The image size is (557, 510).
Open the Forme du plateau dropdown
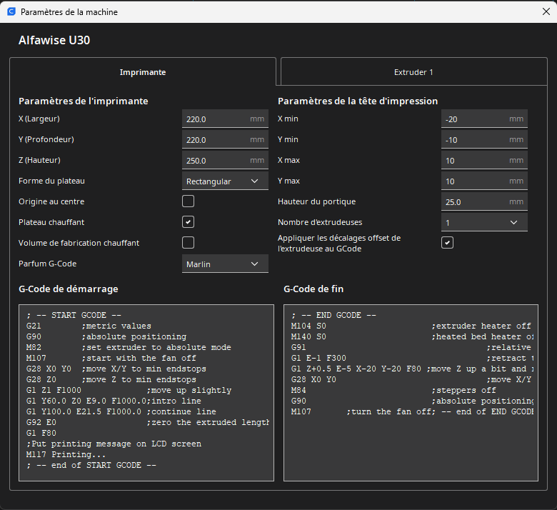click(x=225, y=181)
